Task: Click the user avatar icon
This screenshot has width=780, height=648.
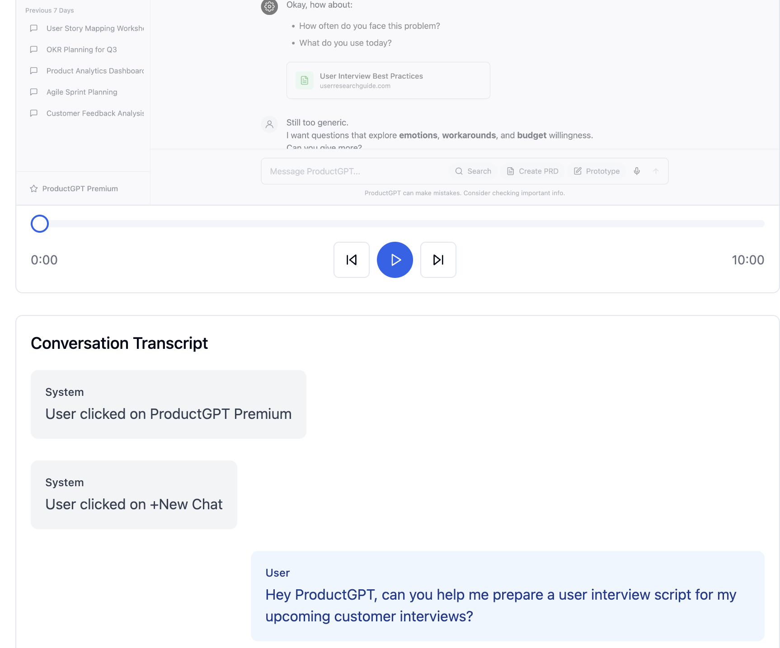Action: [269, 124]
